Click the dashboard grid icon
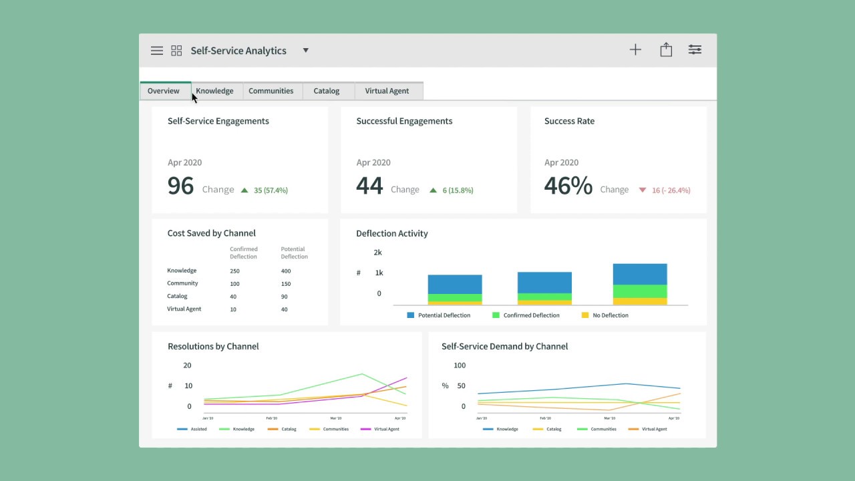This screenshot has height=481, width=855. click(176, 51)
